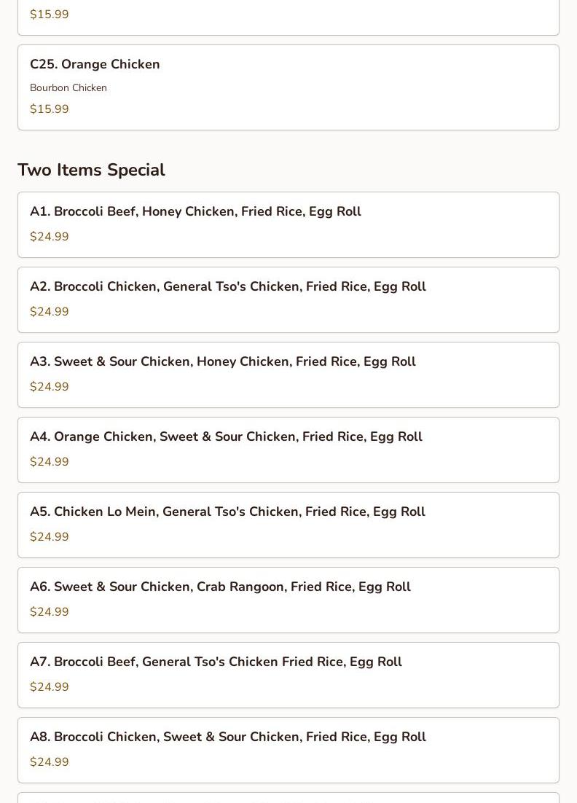Click the $24.99 price of combo A1

[50, 237]
